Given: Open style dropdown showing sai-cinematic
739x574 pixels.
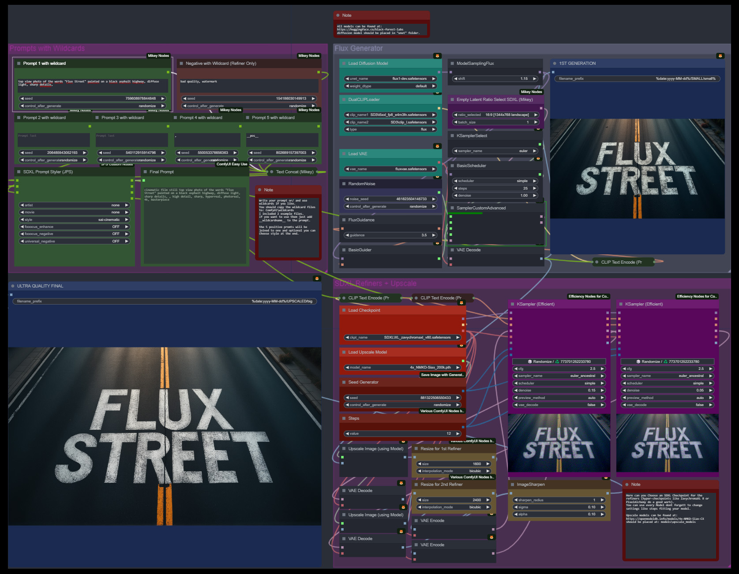Looking at the screenshot, I should (74, 220).
